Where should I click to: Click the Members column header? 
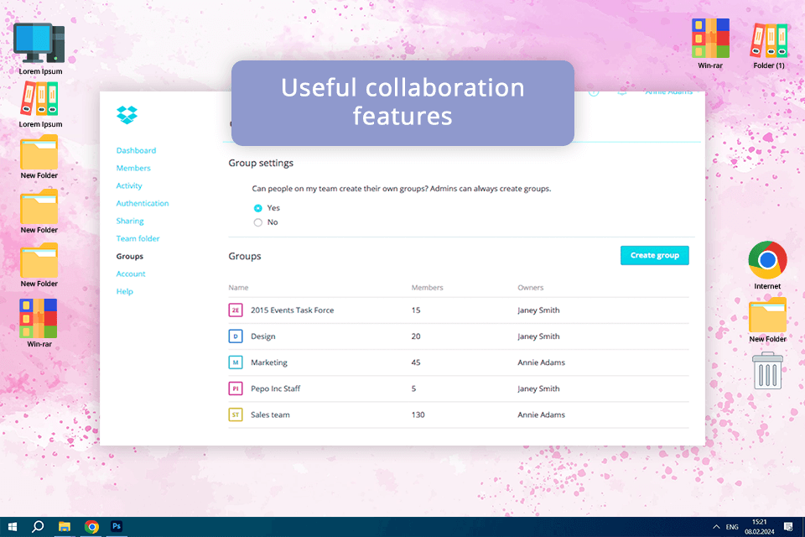(x=427, y=288)
